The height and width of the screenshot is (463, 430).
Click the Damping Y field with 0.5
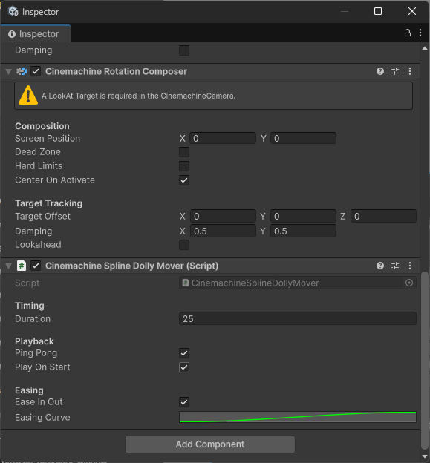[x=303, y=231]
